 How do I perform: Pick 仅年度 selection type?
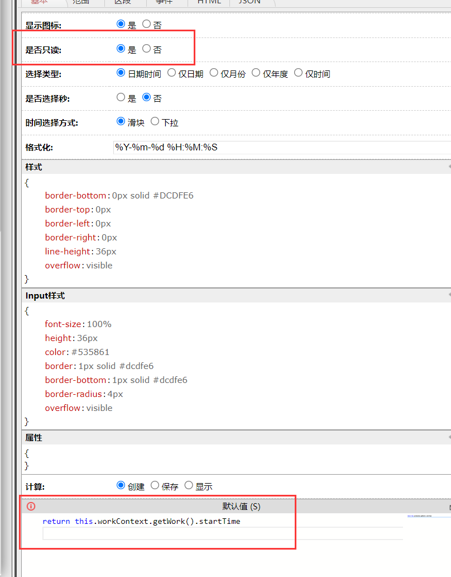[x=256, y=73]
